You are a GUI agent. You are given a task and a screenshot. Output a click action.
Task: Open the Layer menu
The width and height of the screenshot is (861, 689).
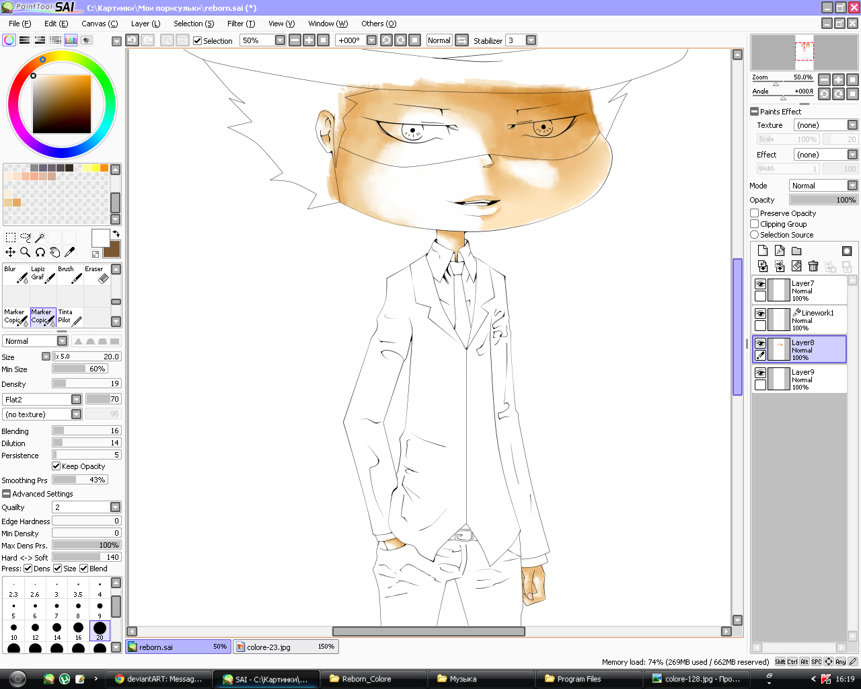click(145, 24)
